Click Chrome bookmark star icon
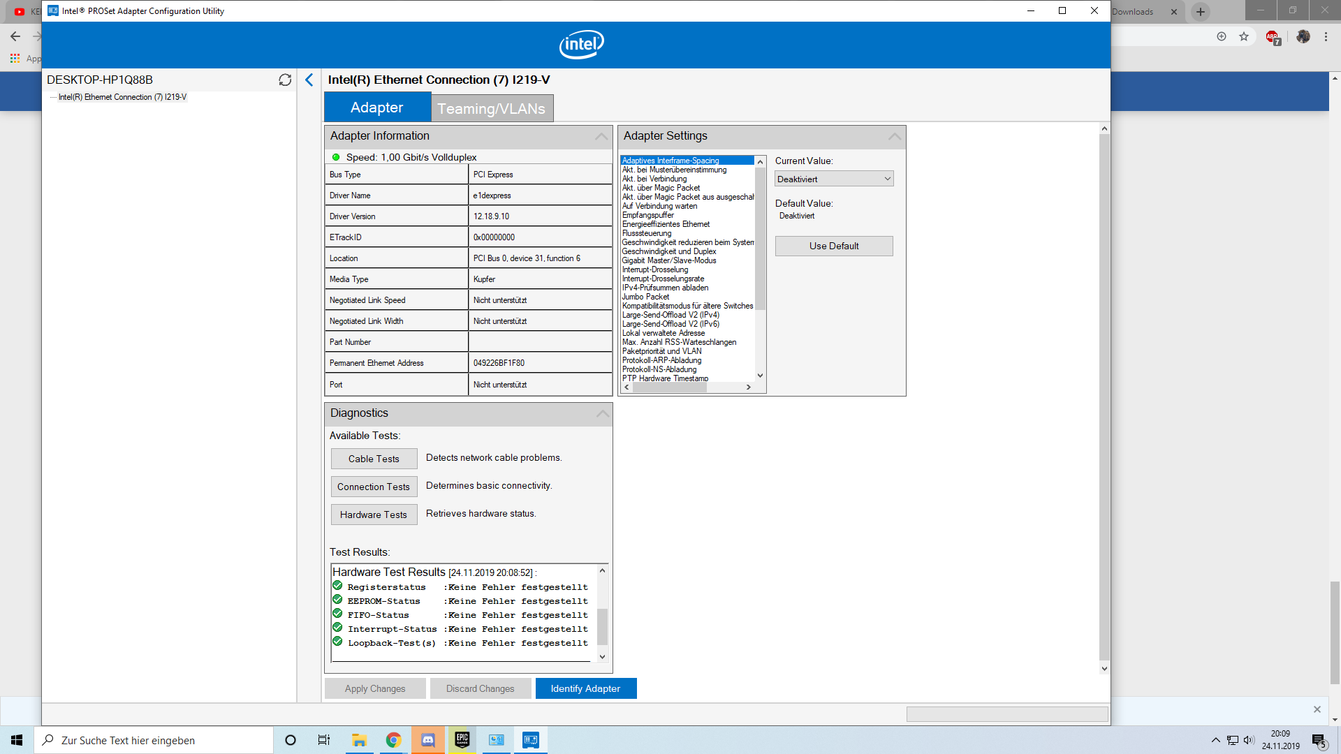1341x754 pixels. (1244, 36)
